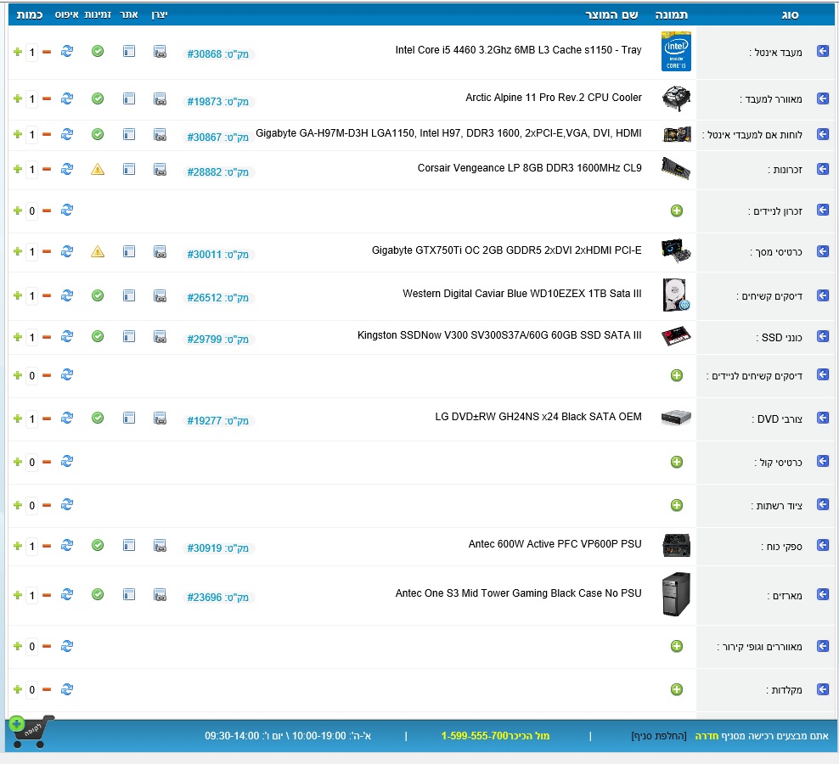Image resolution: width=839 pixels, height=764 pixels.
Task: Reset the Kingston SSDNow V300 row
Action: [x=67, y=337]
